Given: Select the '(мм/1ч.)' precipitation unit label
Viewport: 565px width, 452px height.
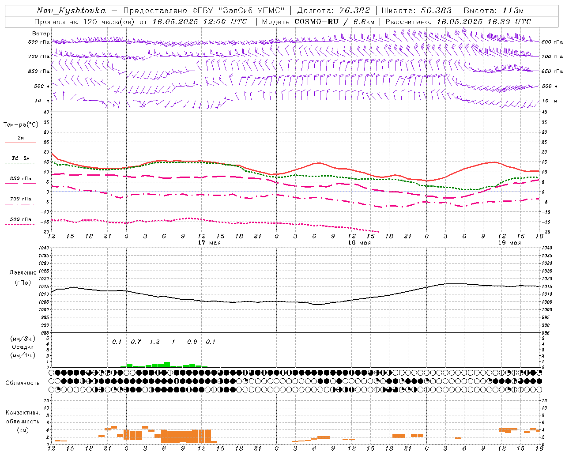Looking at the screenshot, I should pyautogui.click(x=23, y=355).
